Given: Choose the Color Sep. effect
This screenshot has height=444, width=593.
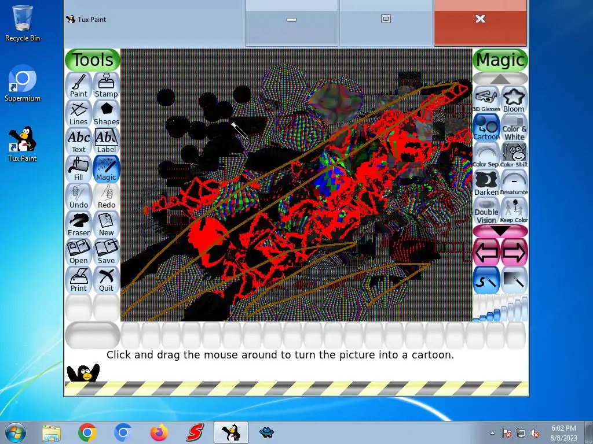Looking at the screenshot, I should (x=486, y=155).
